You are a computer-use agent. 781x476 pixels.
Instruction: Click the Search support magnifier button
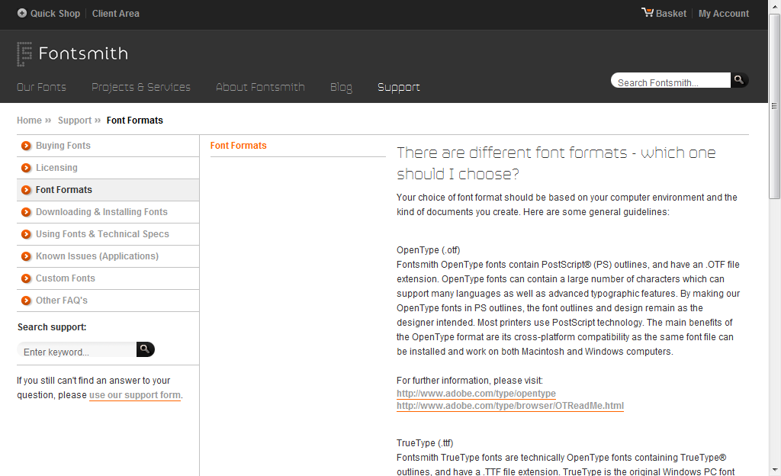pyautogui.click(x=146, y=349)
